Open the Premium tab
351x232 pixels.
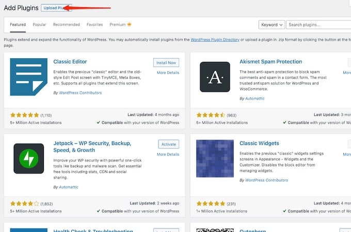pyautogui.click(x=118, y=25)
